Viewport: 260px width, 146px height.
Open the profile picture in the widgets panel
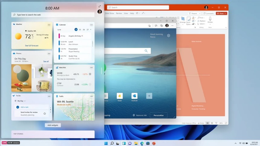[100, 12]
